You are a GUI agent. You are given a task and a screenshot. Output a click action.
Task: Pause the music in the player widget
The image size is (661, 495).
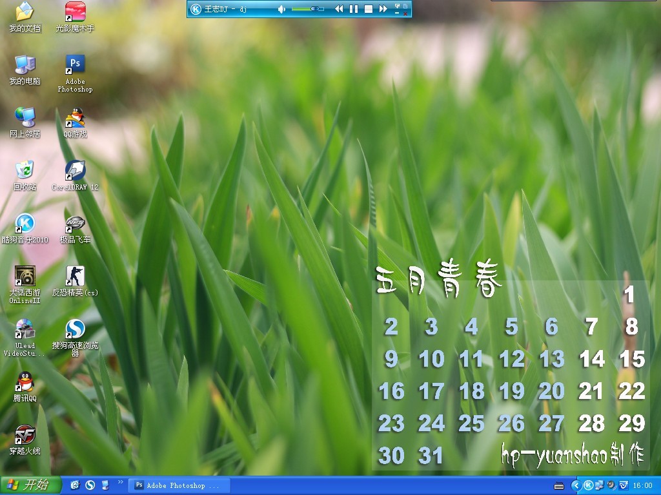point(353,9)
